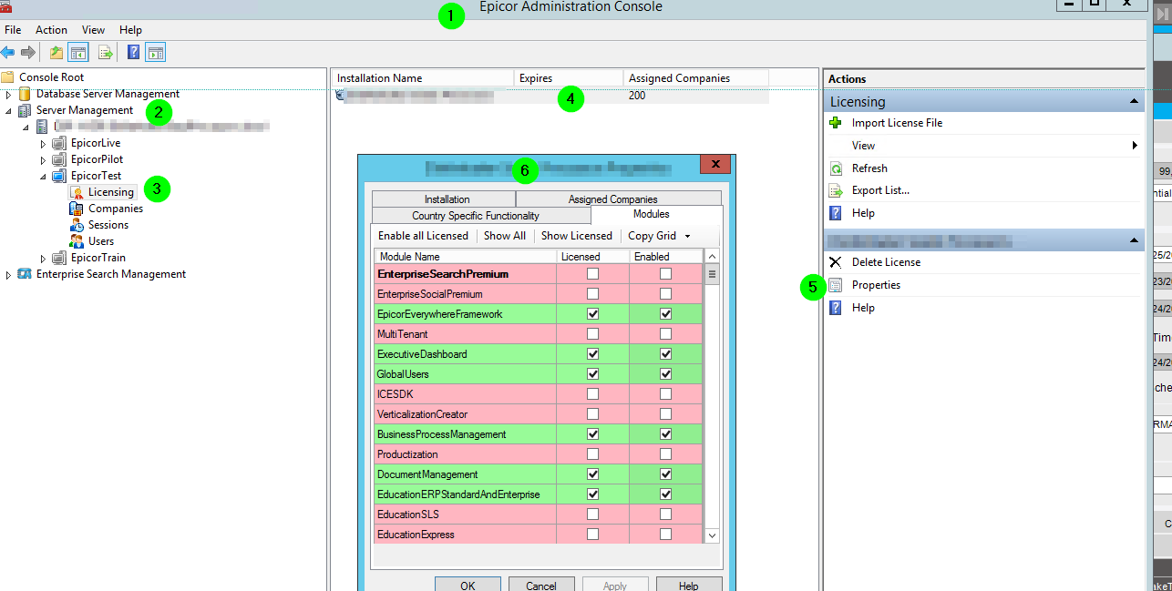Collapse the EpicorTest tree node

coord(43,177)
